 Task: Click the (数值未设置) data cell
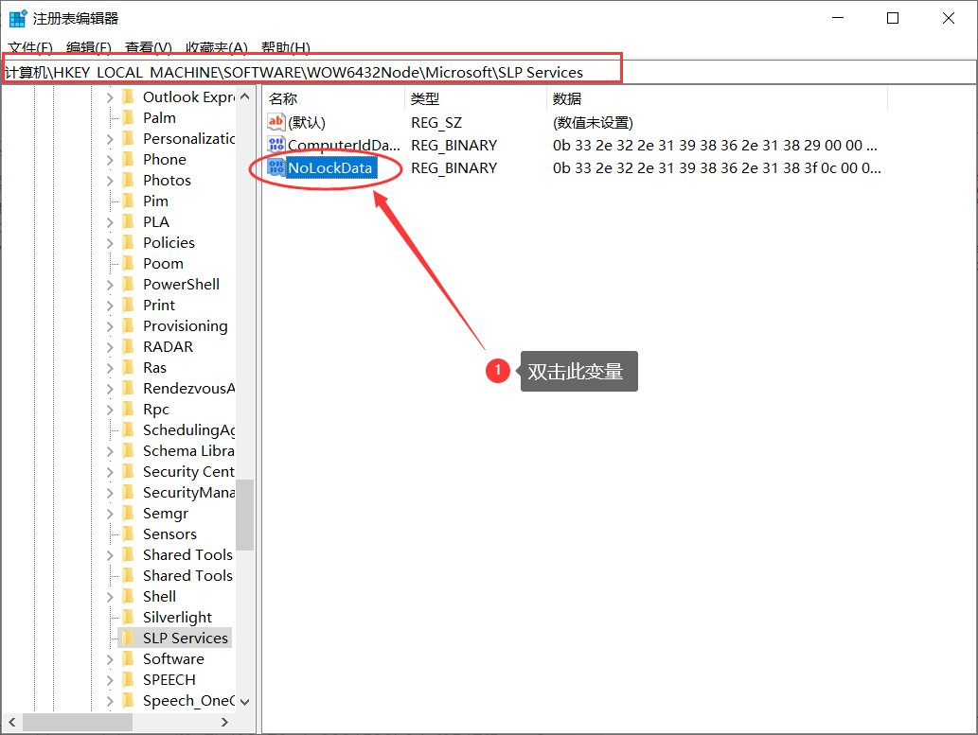[x=593, y=123]
